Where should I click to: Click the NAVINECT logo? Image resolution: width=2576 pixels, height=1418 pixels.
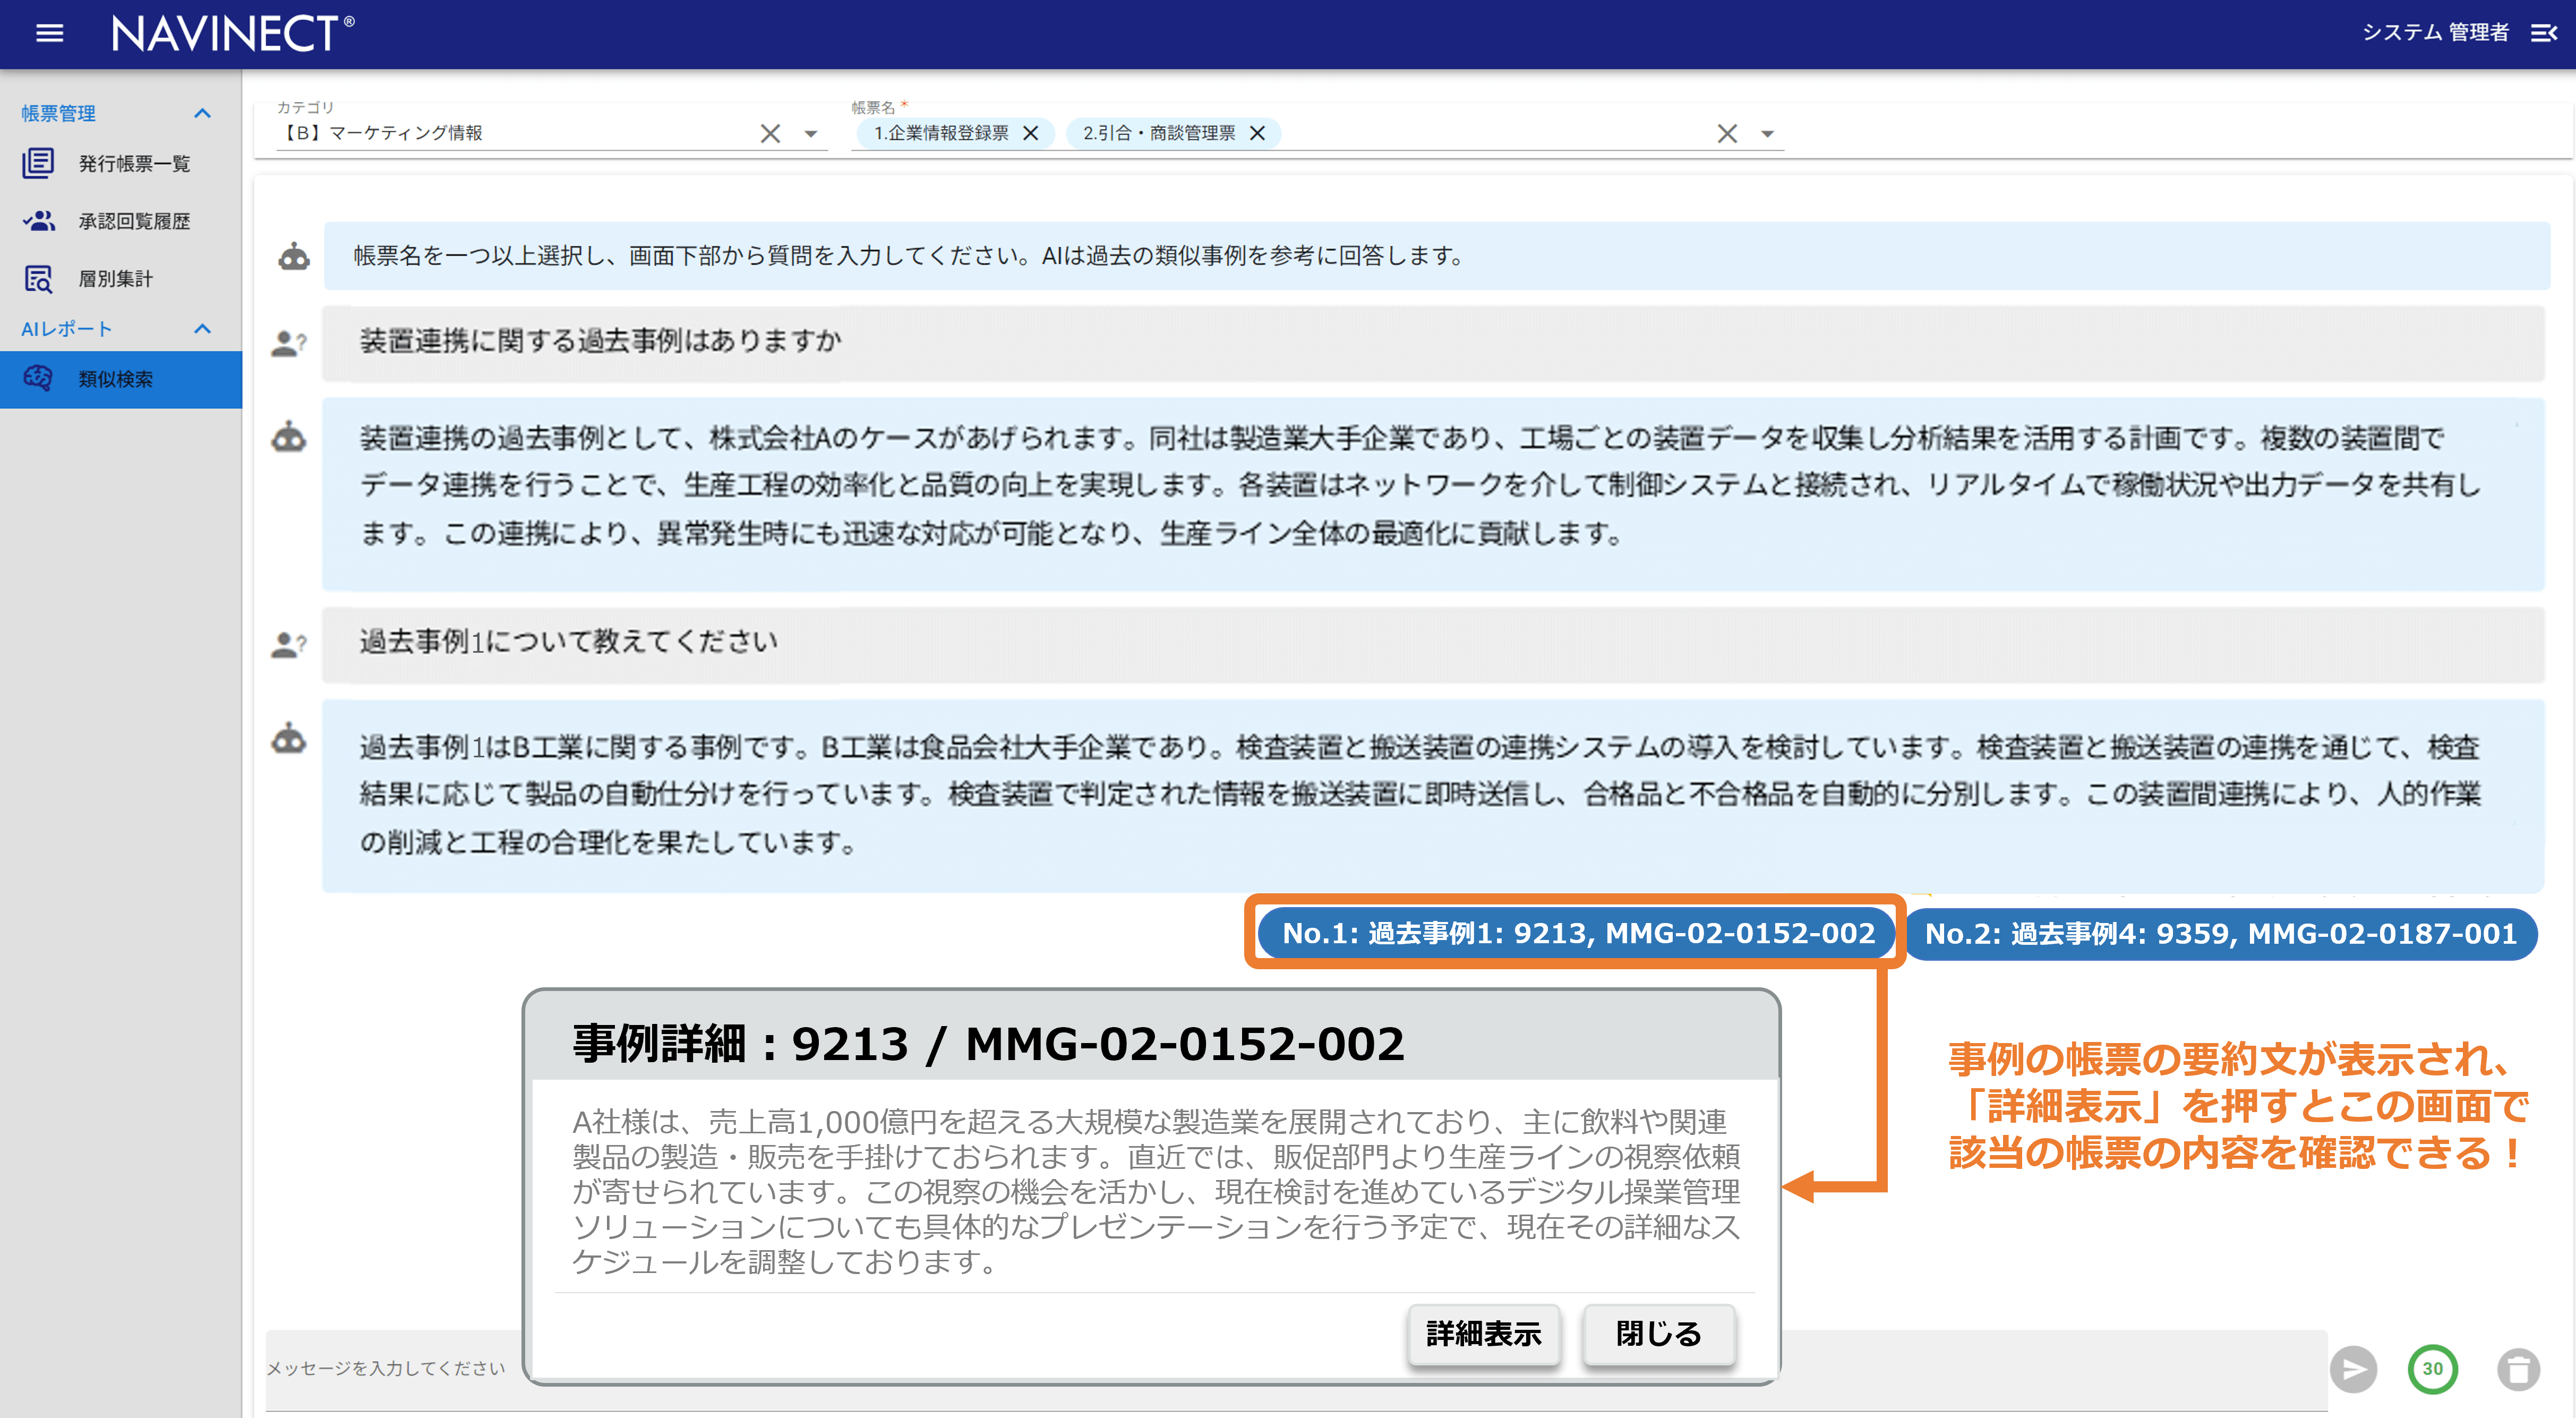pyautogui.click(x=232, y=34)
